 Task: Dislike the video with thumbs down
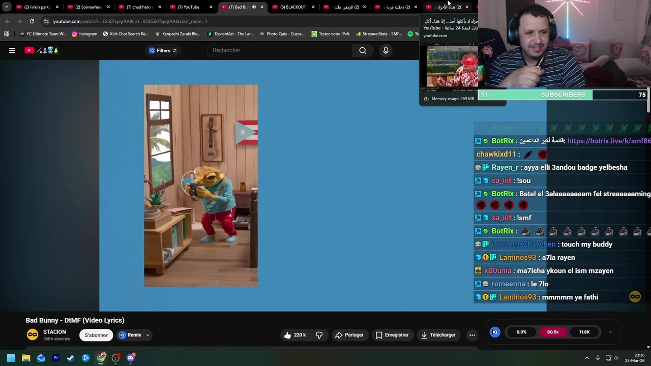click(319, 335)
